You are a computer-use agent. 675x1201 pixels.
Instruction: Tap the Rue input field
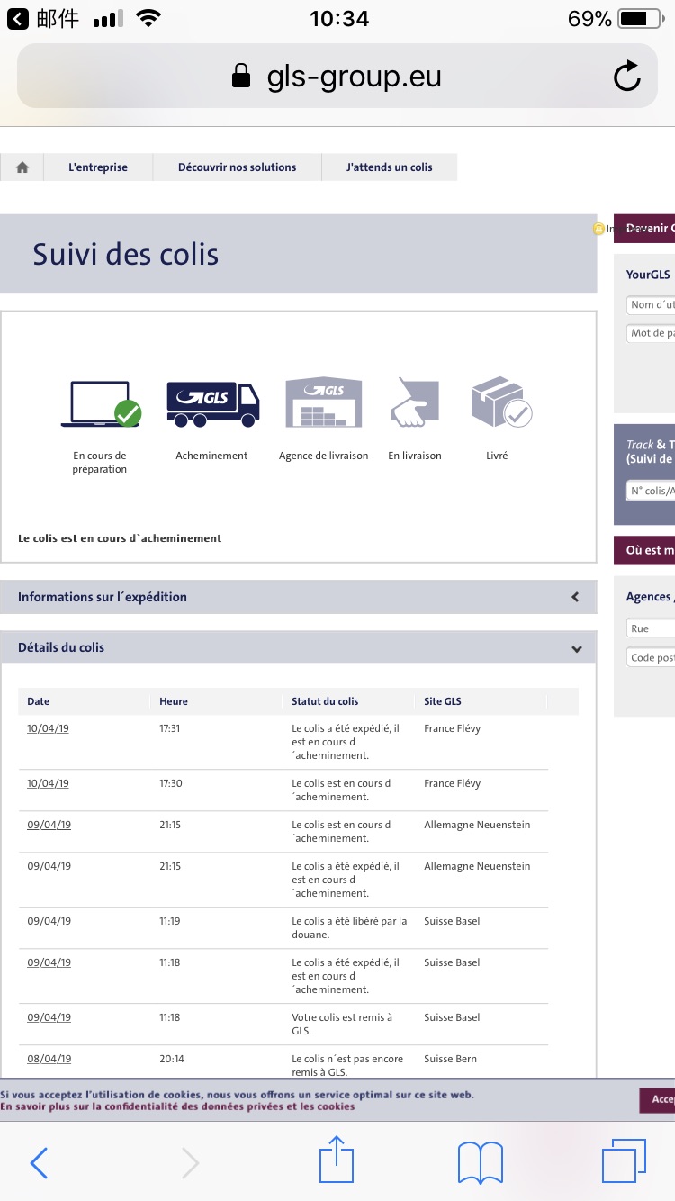coord(650,628)
